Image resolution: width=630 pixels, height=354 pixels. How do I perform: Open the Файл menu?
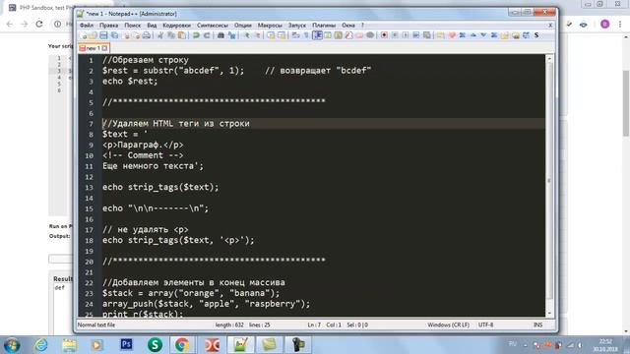click(x=87, y=26)
